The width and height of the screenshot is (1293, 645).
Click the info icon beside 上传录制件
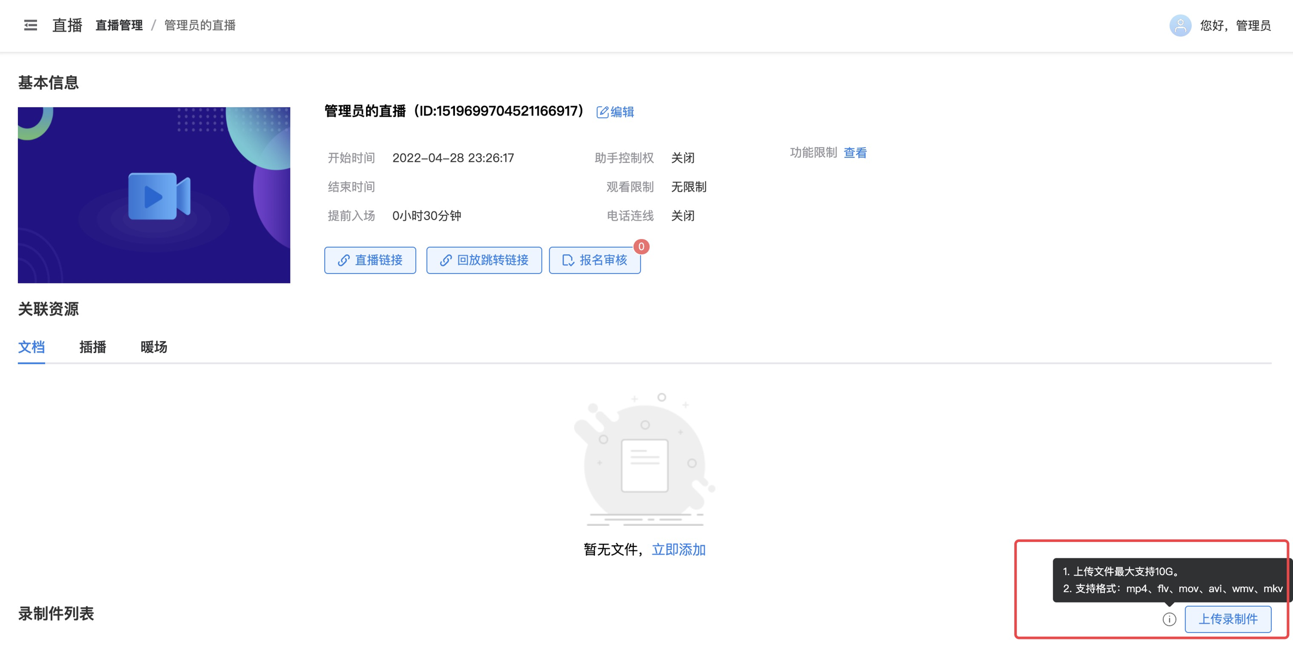(1169, 619)
